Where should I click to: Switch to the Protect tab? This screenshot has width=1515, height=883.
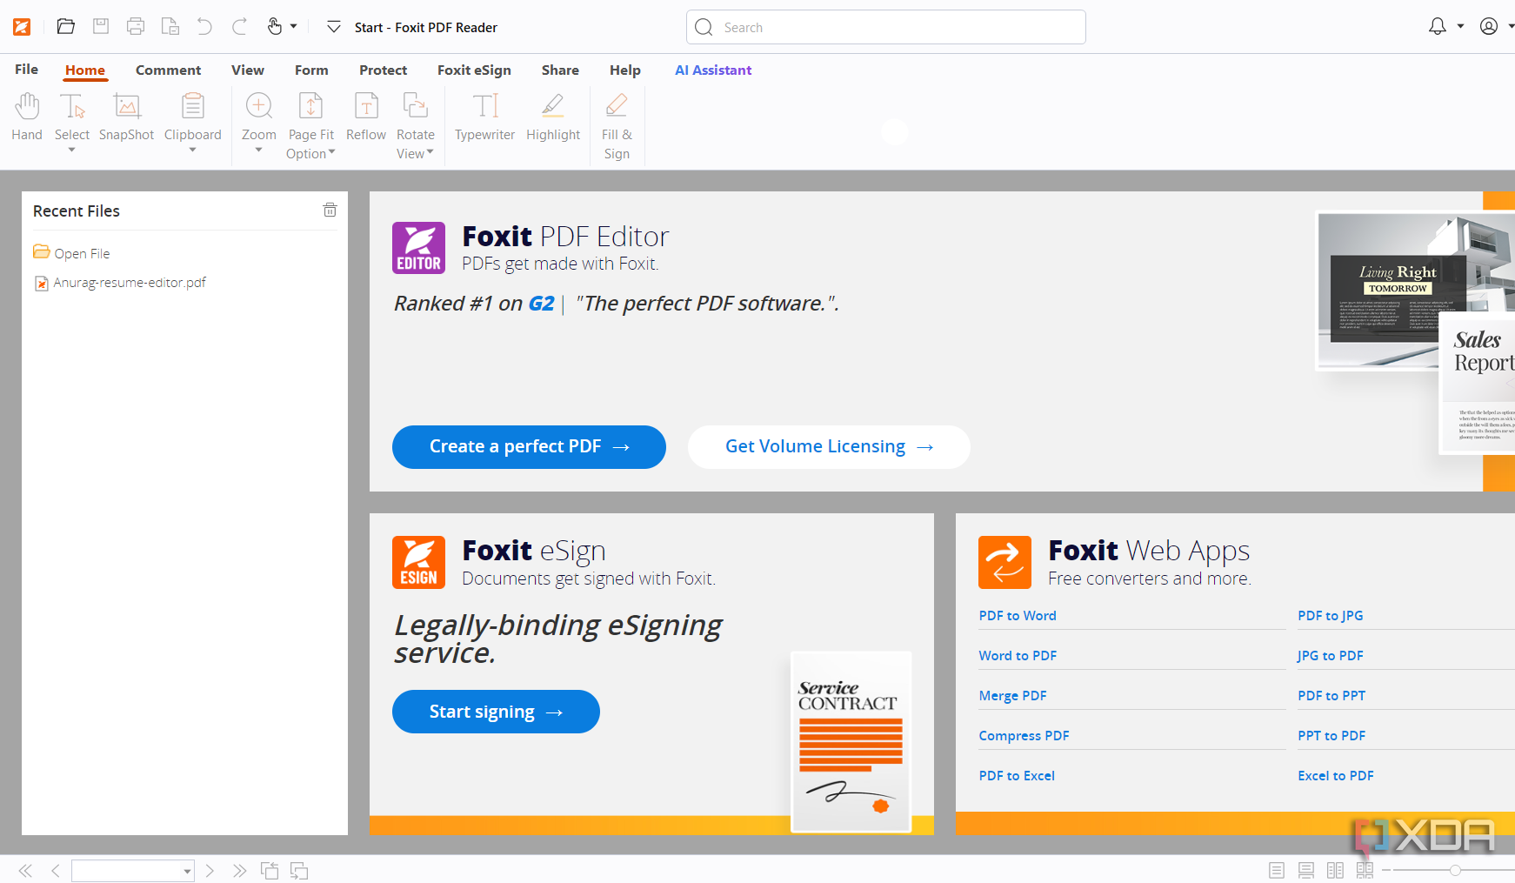point(383,70)
